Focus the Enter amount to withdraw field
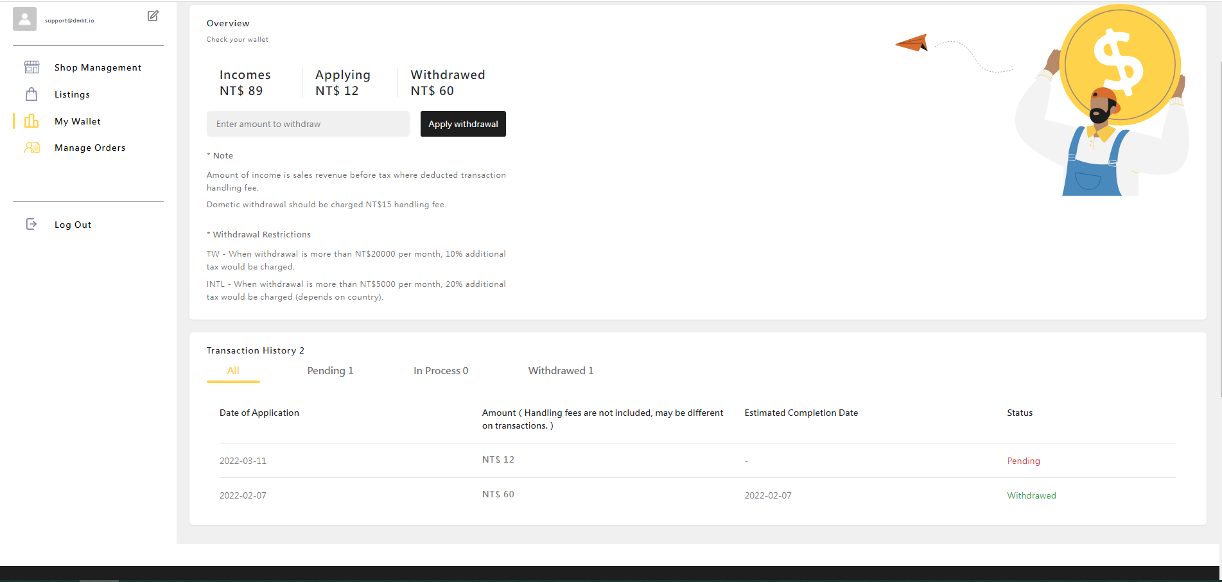 pos(308,124)
